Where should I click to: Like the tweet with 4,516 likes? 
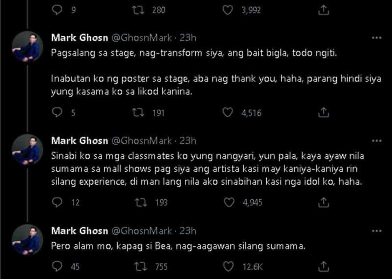(x=228, y=112)
